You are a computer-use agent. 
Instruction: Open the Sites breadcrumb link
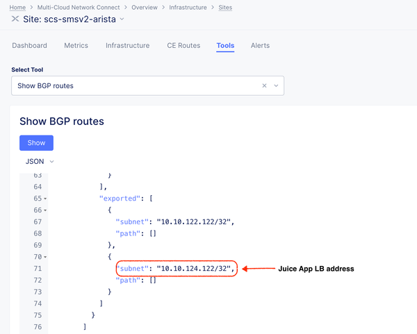coord(223,7)
